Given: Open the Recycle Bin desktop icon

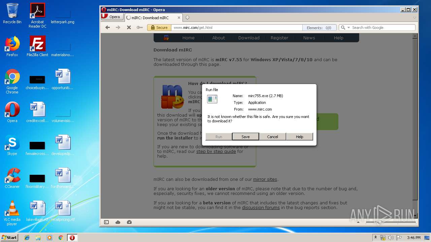Looking at the screenshot, I should point(12,13).
